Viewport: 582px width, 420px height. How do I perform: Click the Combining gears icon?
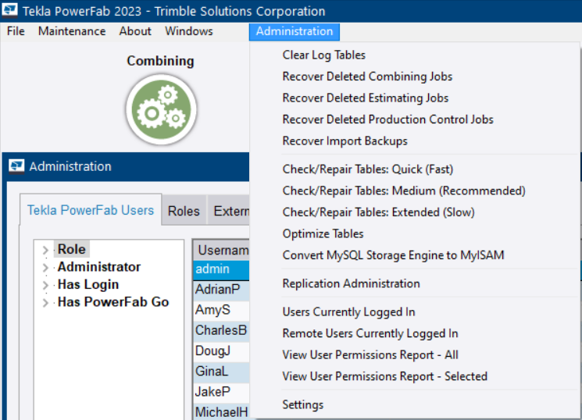coord(160,110)
